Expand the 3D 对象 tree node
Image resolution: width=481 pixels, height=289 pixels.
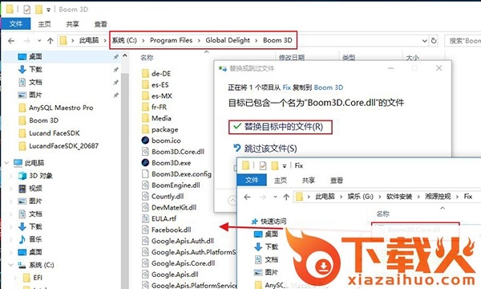coord(12,176)
